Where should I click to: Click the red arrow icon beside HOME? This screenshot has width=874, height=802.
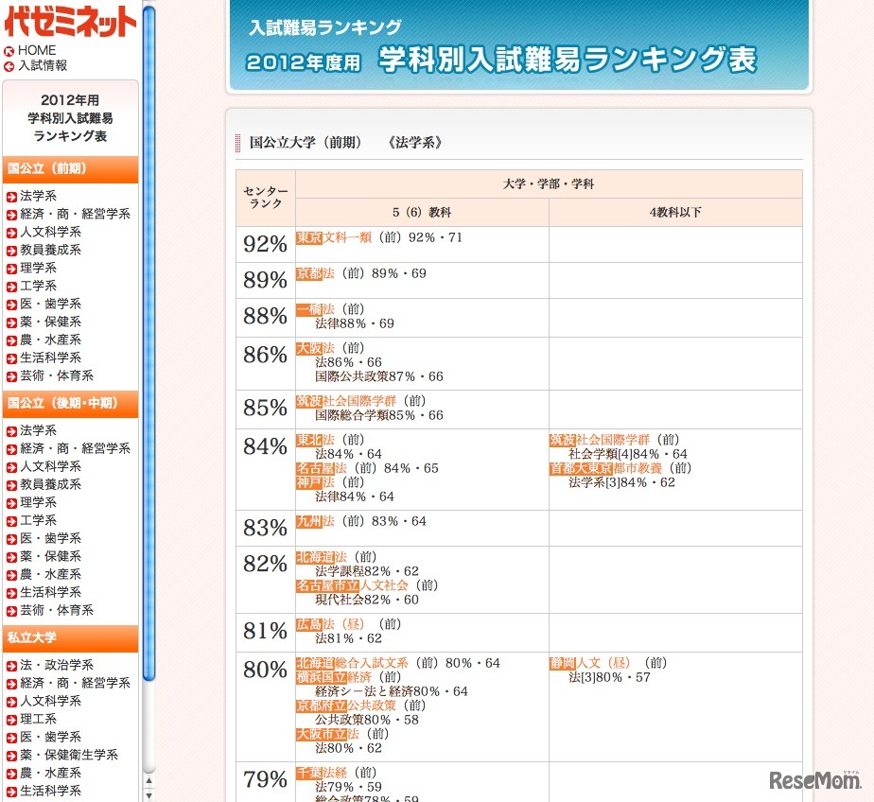click(9, 52)
